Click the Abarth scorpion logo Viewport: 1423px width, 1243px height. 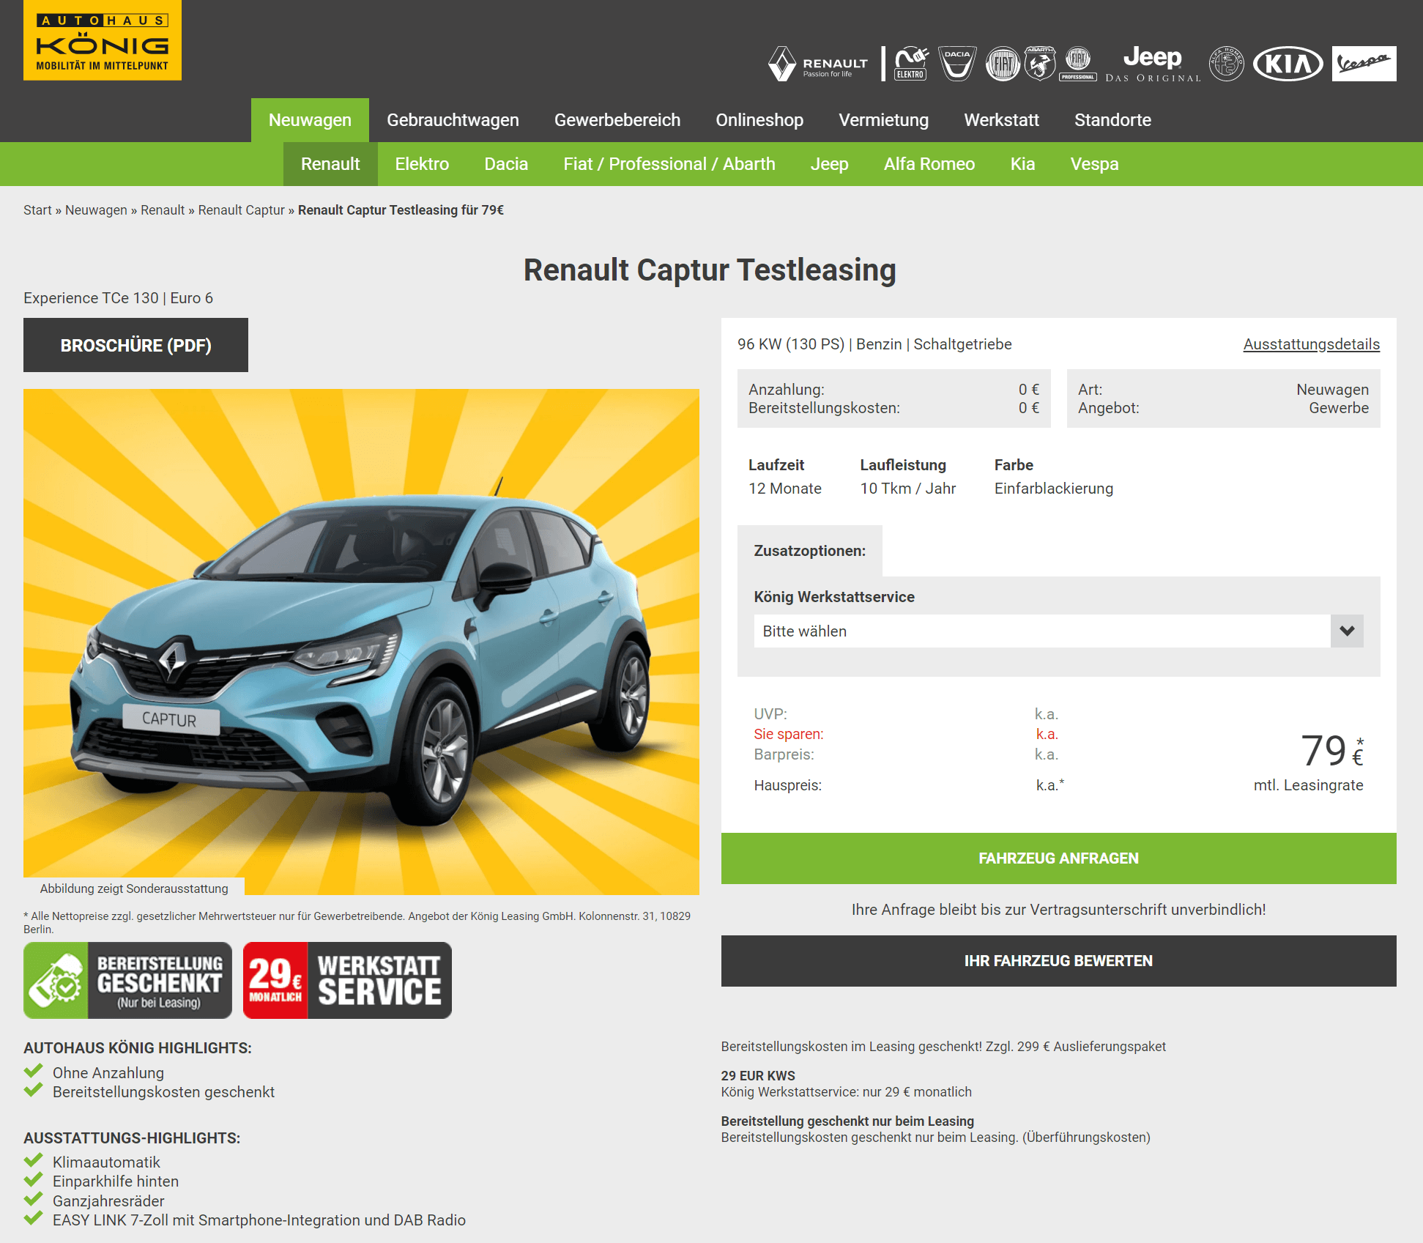(x=1040, y=64)
